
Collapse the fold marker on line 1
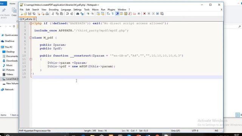coord(31,23)
